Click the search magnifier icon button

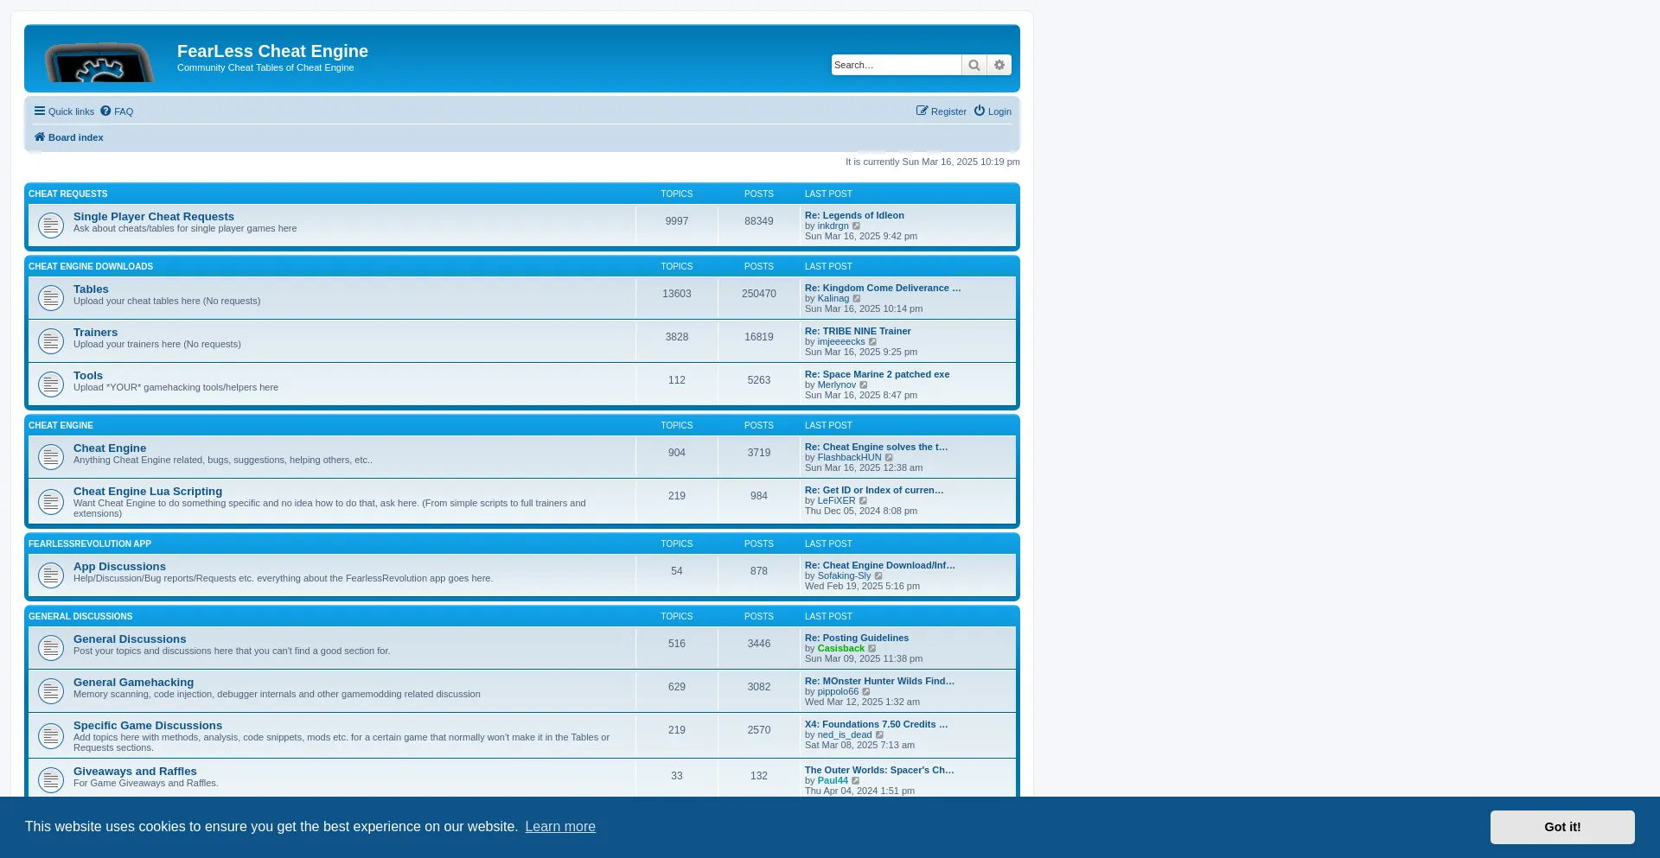click(x=974, y=65)
